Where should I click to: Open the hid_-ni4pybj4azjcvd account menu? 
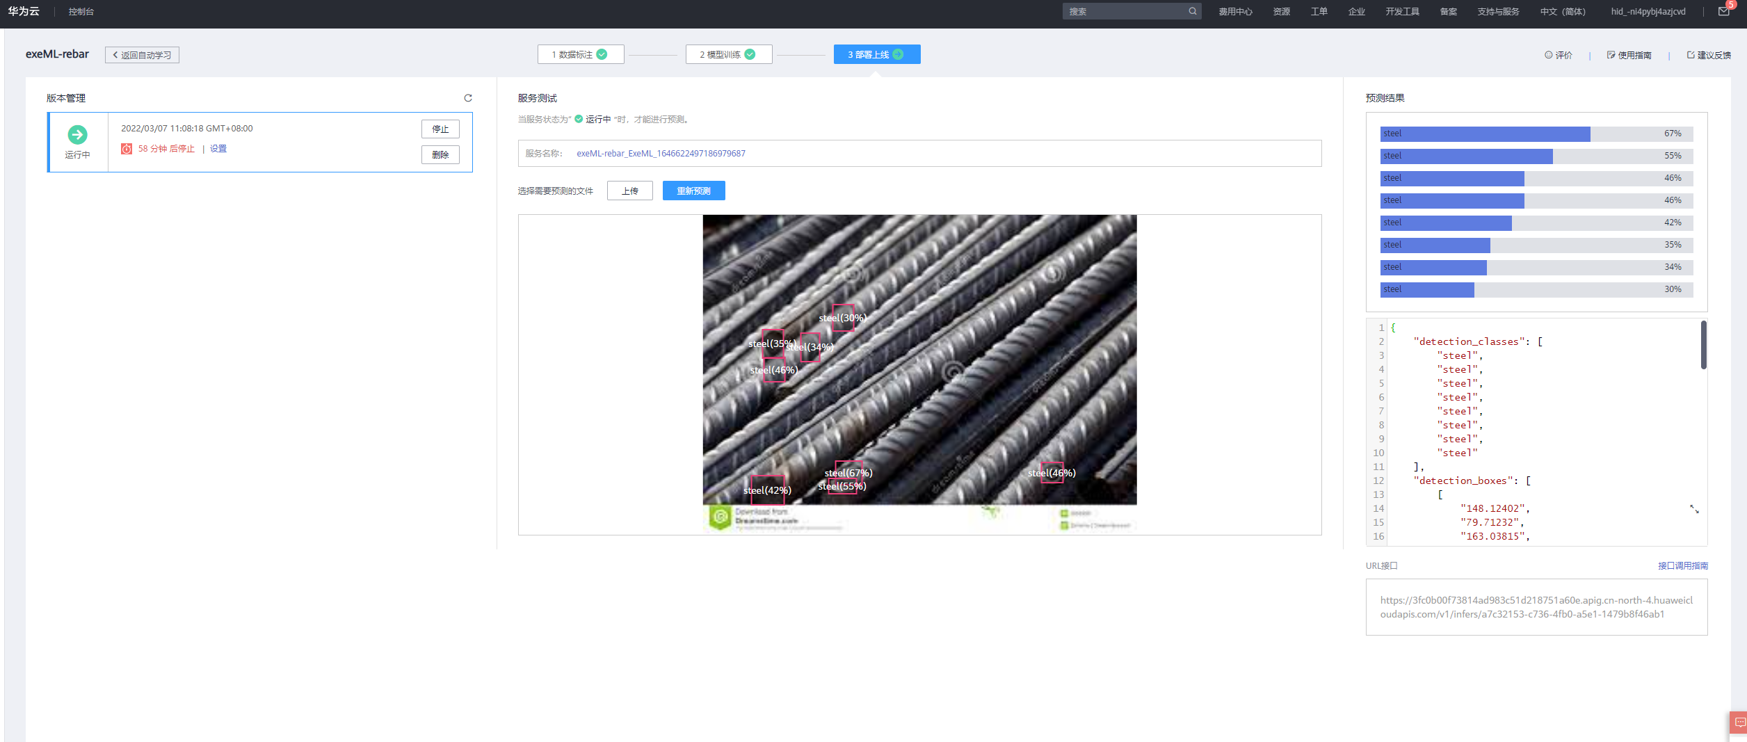[1648, 12]
